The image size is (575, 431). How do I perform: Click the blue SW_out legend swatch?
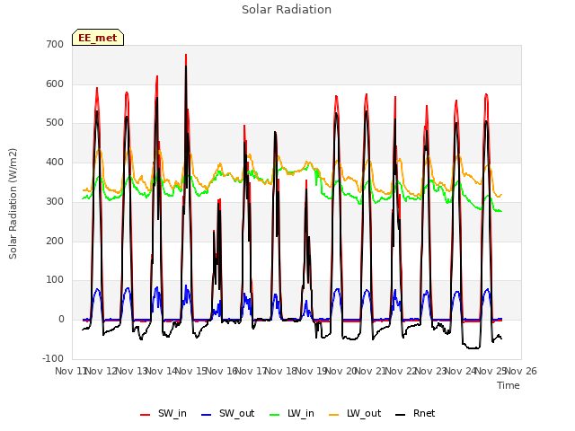pos(207,415)
